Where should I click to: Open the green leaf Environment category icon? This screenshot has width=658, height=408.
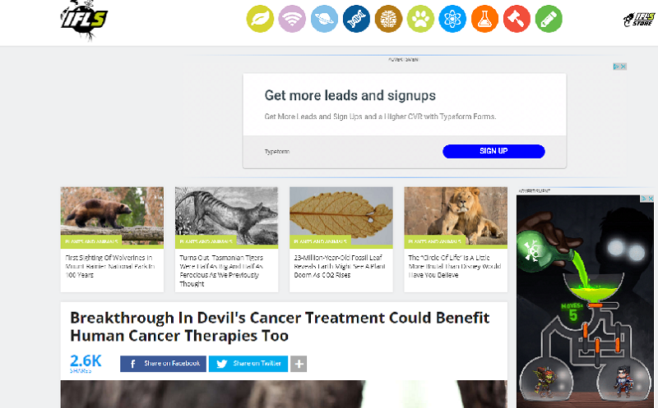260,19
